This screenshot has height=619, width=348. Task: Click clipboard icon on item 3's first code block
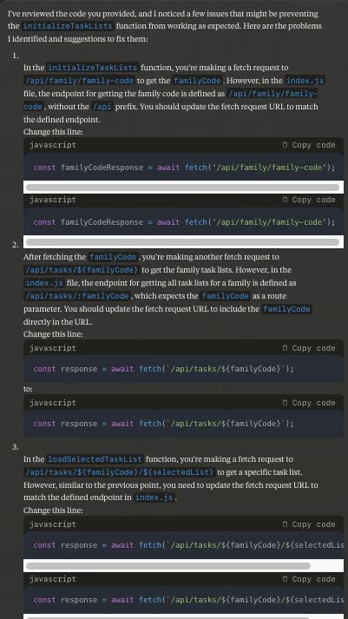tap(285, 524)
